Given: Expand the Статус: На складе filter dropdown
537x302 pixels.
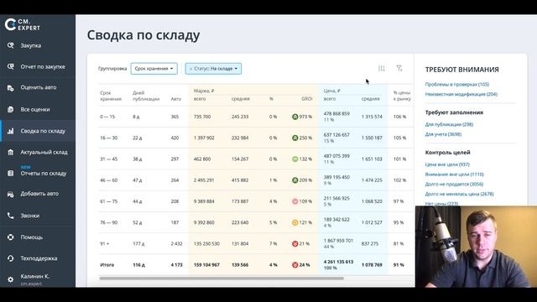Looking at the screenshot, I should point(236,69).
